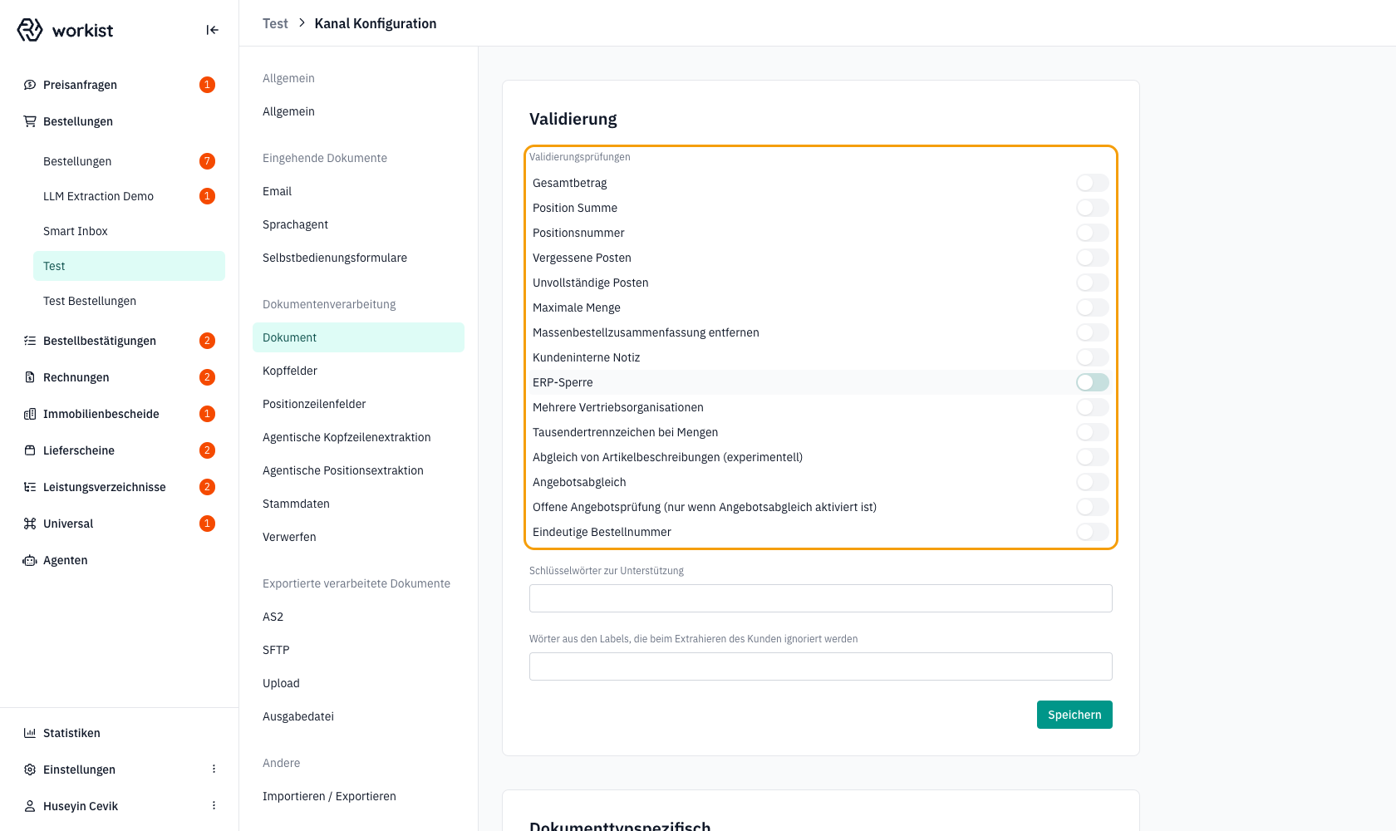Open the Allgemein configuration section
1396x831 pixels.
coord(358,111)
